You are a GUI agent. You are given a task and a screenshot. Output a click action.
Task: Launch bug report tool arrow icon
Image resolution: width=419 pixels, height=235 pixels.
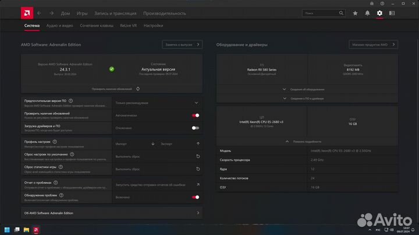(198, 185)
